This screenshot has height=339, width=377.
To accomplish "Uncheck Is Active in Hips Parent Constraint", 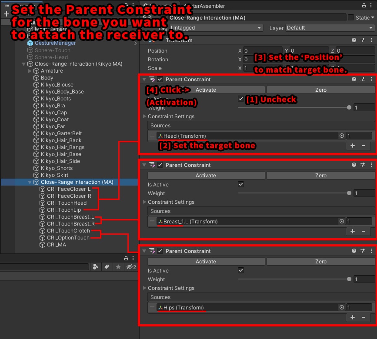I will (x=240, y=270).
